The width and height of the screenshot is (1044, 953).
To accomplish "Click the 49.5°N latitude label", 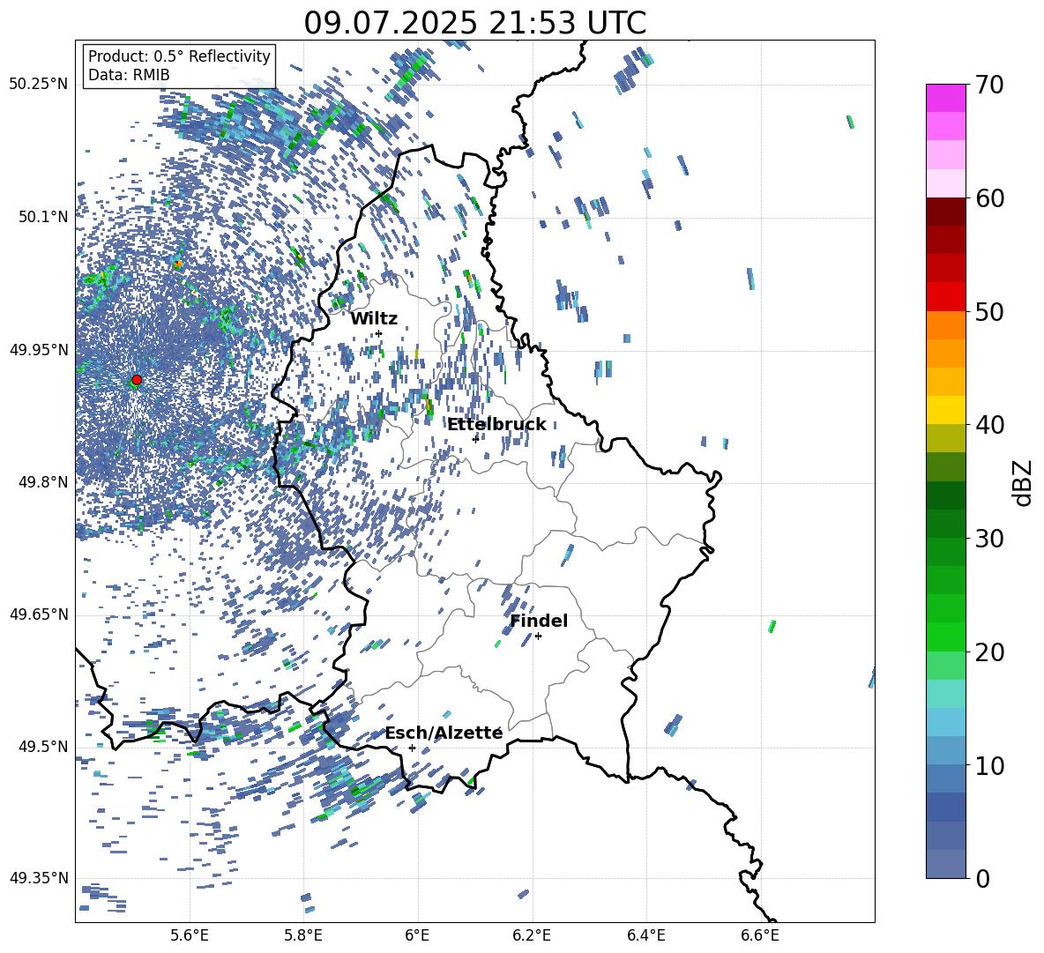I will 44,747.
